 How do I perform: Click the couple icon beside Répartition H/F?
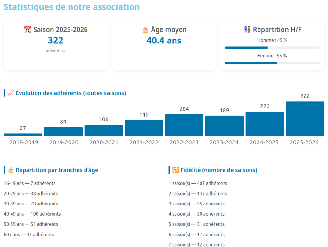[x=247, y=30]
